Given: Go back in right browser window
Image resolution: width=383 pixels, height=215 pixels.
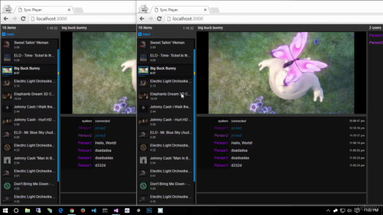Looking at the screenshot, I should [142, 19].
